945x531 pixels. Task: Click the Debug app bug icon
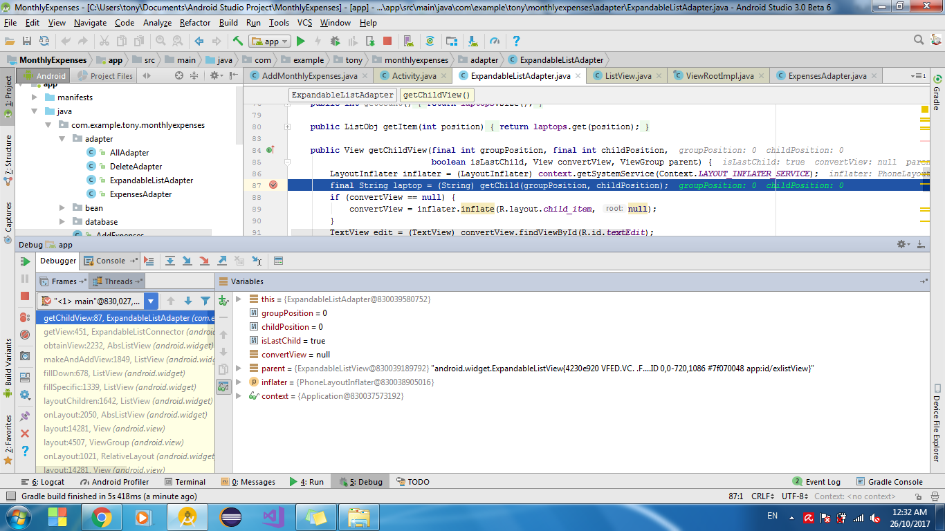click(336, 41)
